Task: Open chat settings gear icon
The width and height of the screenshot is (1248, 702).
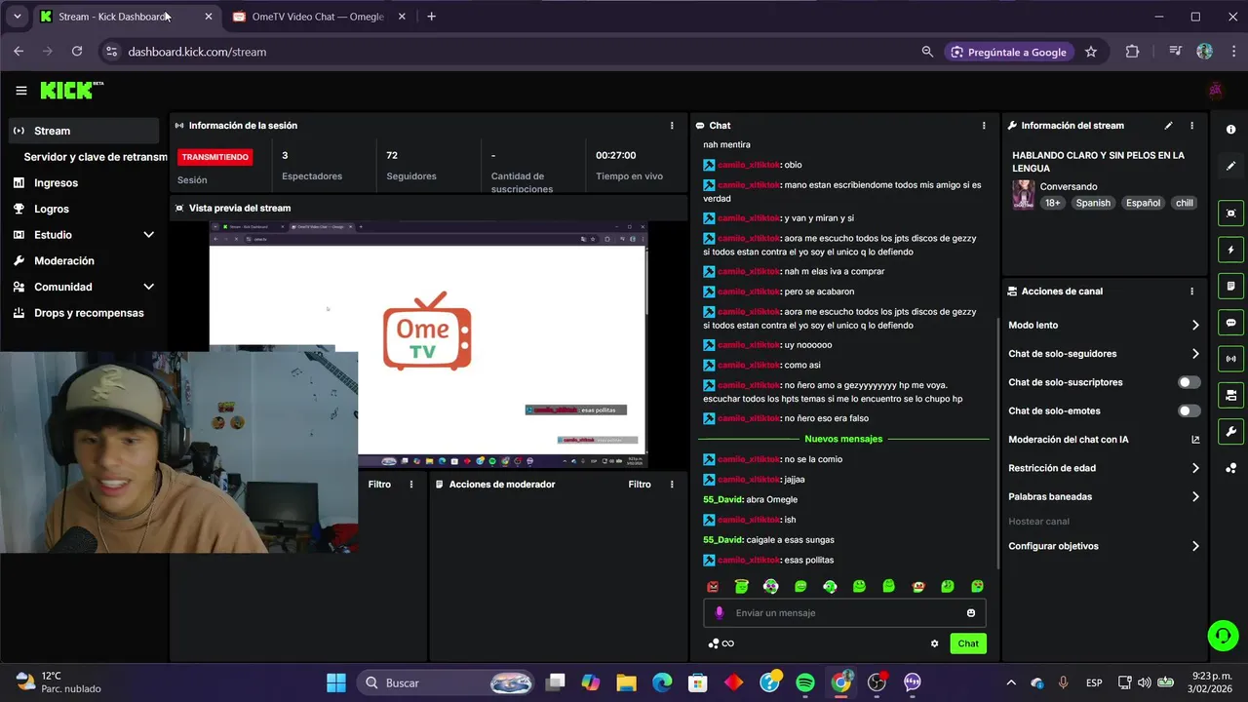Action: coord(934,643)
